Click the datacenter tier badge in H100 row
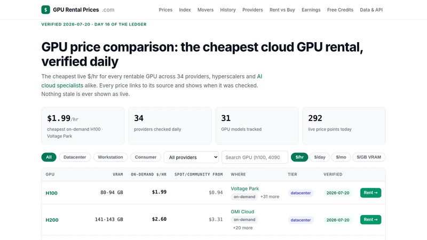Screen dimensions: 427x240 [301, 193]
